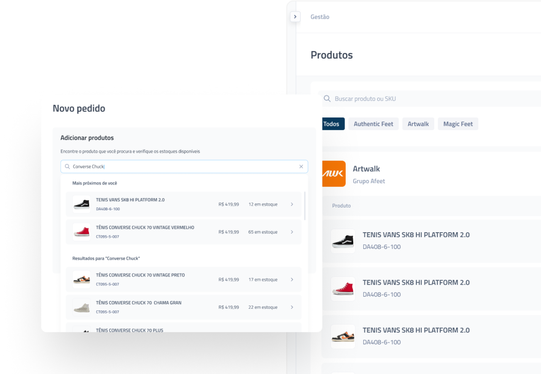This screenshot has height=374, width=541.
Task: Click the black Vans shoe thumbnail in Novo pedido
Action: click(x=82, y=204)
